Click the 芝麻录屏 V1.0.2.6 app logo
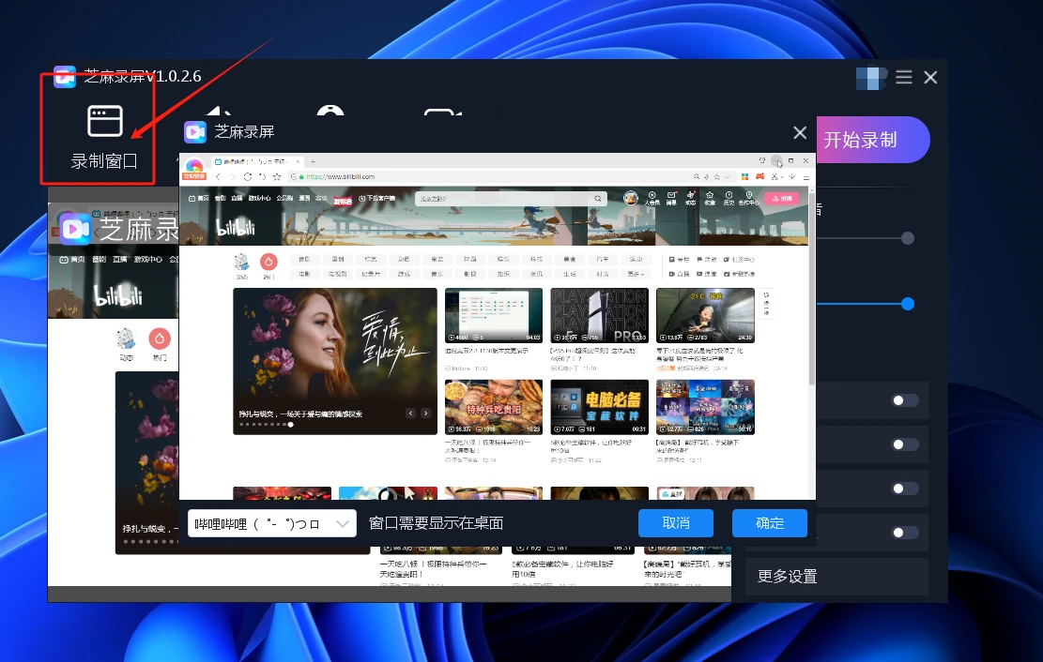This screenshot has width=1043, height=662. 64,77
